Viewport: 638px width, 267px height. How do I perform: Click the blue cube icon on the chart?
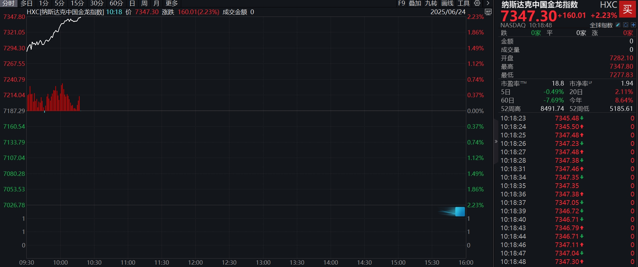point(460,212)
